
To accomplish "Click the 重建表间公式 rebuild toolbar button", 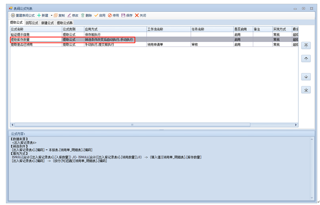I will 23,15.
